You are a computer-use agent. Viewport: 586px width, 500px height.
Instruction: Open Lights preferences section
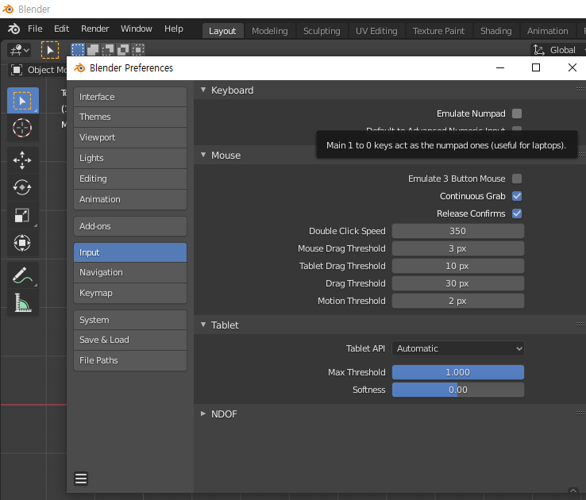(130, 158)
